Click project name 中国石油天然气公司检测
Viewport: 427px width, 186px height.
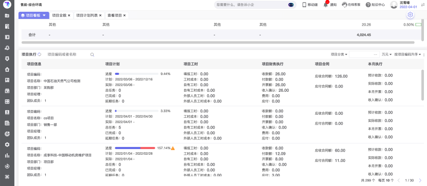[x=62, y=81]
